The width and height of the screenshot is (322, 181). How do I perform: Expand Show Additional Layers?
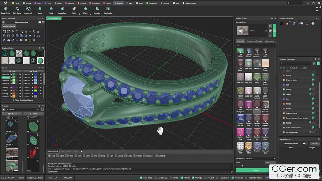coord(23,100)
